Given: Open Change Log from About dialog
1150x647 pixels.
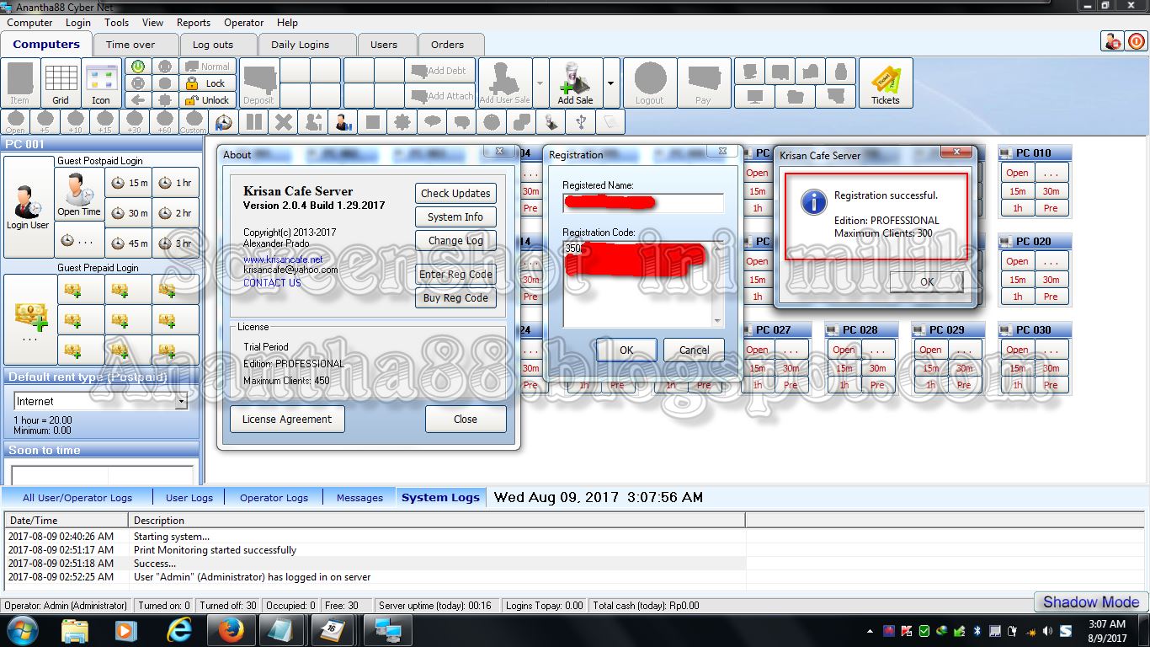Looking at the screenshot, I should coord(455,240).
